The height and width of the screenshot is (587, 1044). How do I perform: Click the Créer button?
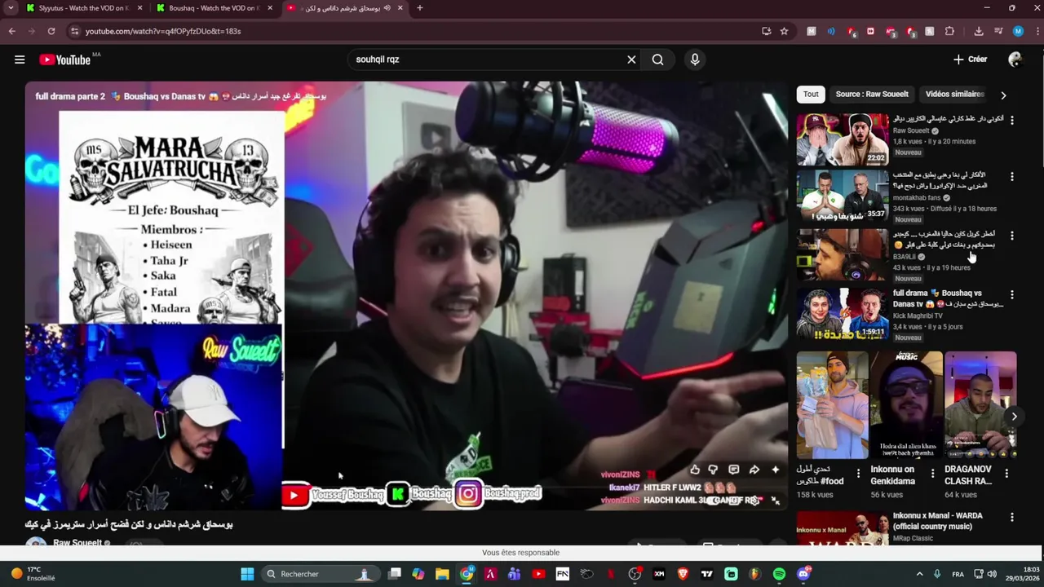970,60
